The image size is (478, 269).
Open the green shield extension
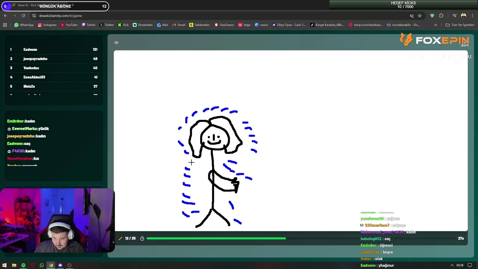click(x=432, y=16)
